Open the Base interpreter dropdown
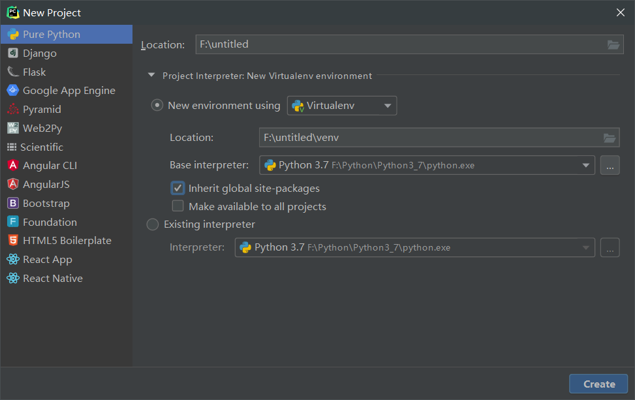The width and height of the screenshot is (635, 400). [x=427, y=165]
